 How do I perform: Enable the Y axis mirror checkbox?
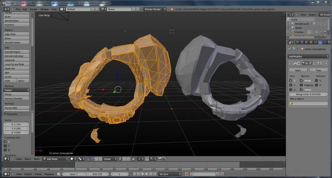[x=291, y=85]
